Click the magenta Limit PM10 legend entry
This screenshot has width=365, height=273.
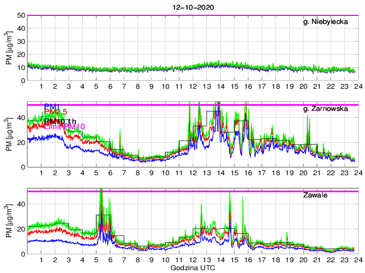(64, 127)
